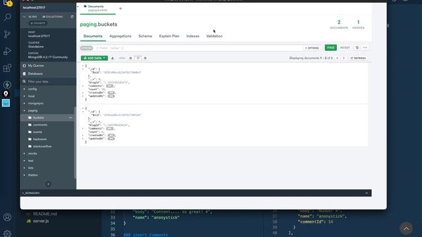Screen dimensions: 422x237
Task: Expand the MongoSH shell panel chevron
Action: coord(367,193)
